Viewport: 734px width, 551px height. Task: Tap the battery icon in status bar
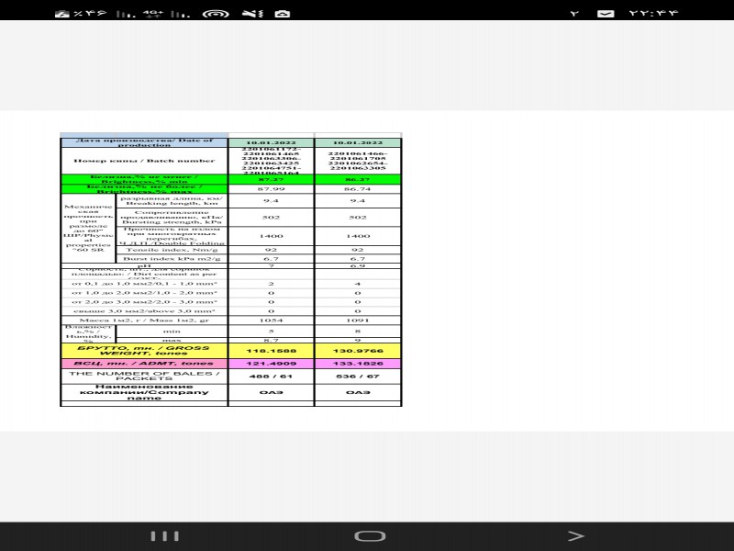63,14
